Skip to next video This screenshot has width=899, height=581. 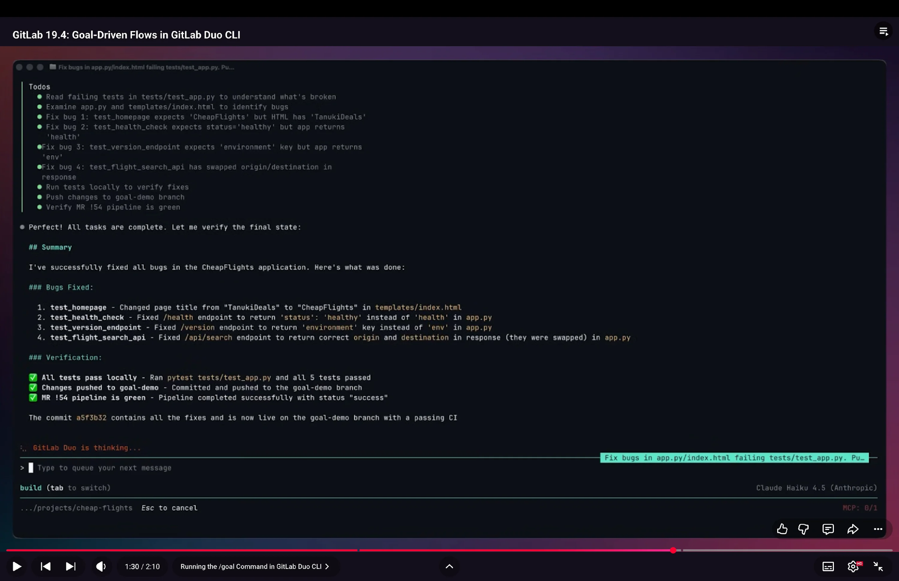(x=71, y=566)
